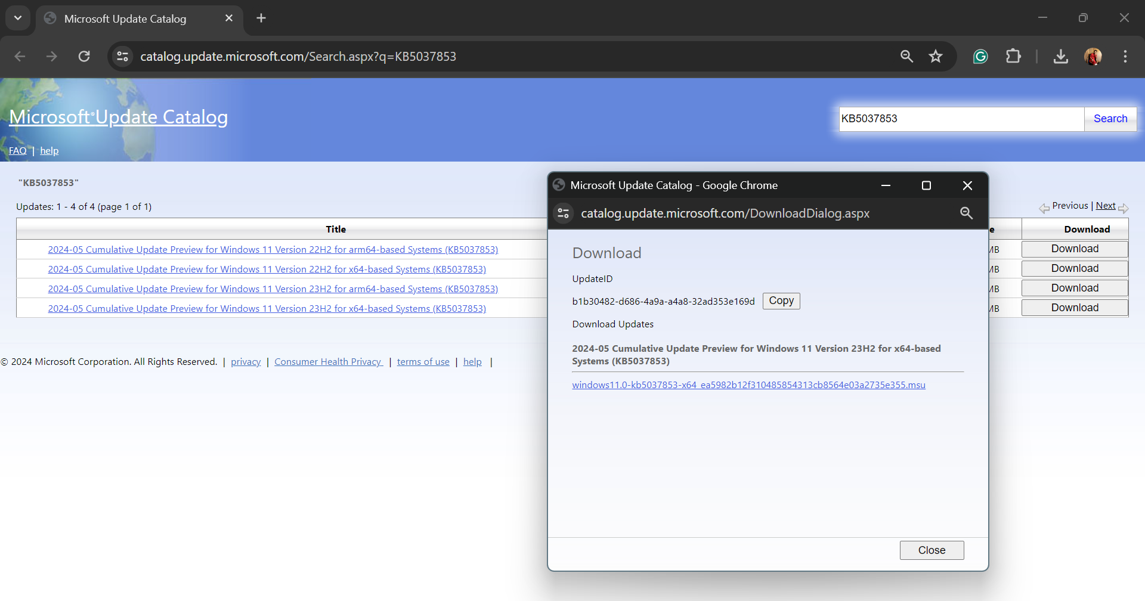Click zoom magnifier icon in download popup
This screenshot has height=601, width=1145.
(966, 213)
